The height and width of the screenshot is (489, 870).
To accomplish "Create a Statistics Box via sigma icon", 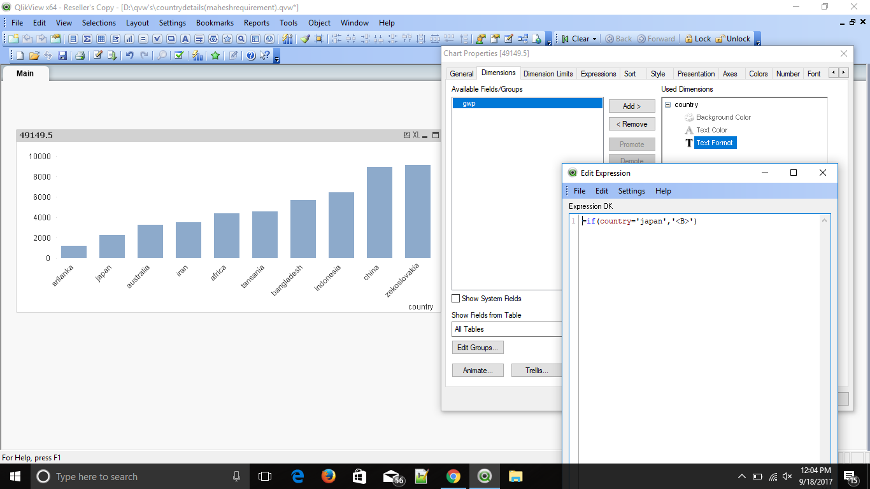I will tap(87, 39).
